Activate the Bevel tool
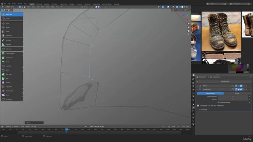 12,62
